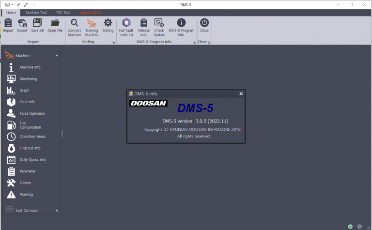Click the first link icon in title bar
This screenshot has width=372, height=230.
(x=18, y=4)
